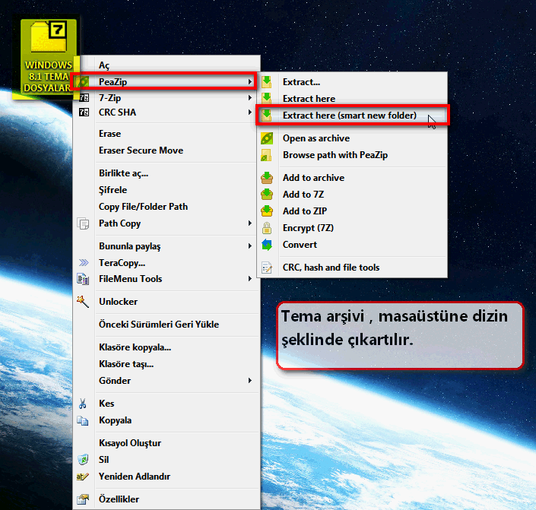Click Bununla paylaş menu entry
This screenshot has height=510, width=536.
tap(167, 246)
